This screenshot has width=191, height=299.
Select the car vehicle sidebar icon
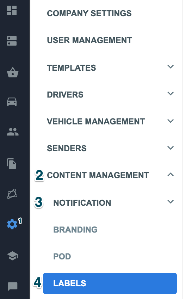tap(12, 102)
